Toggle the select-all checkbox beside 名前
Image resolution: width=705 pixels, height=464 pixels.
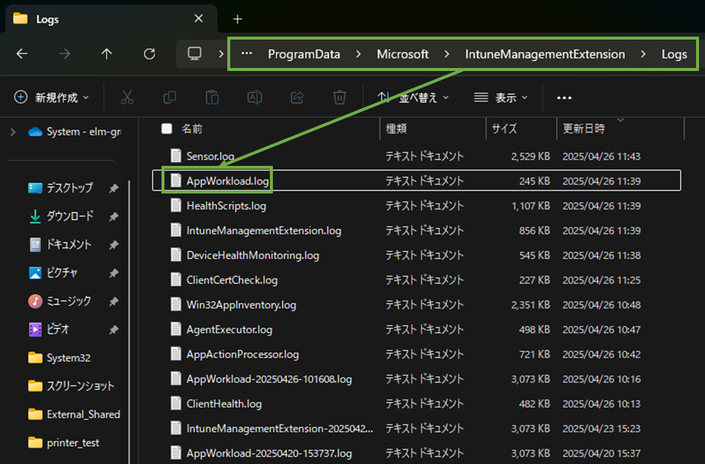click(167, 129)
